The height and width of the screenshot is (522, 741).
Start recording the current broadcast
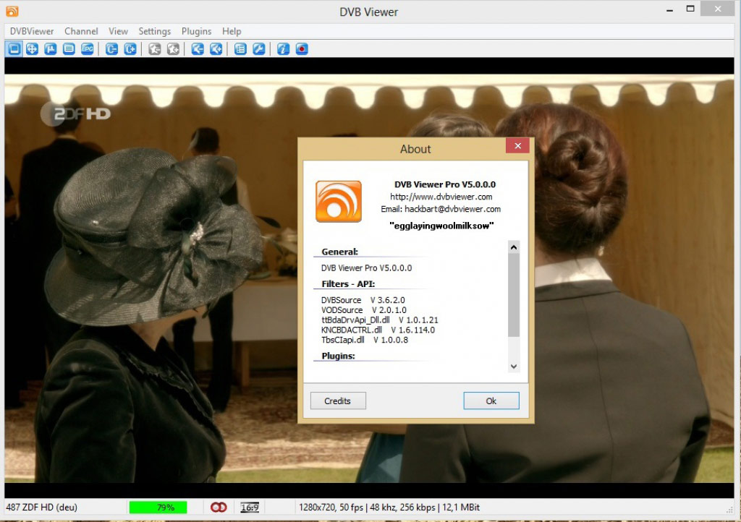(301, 48)
